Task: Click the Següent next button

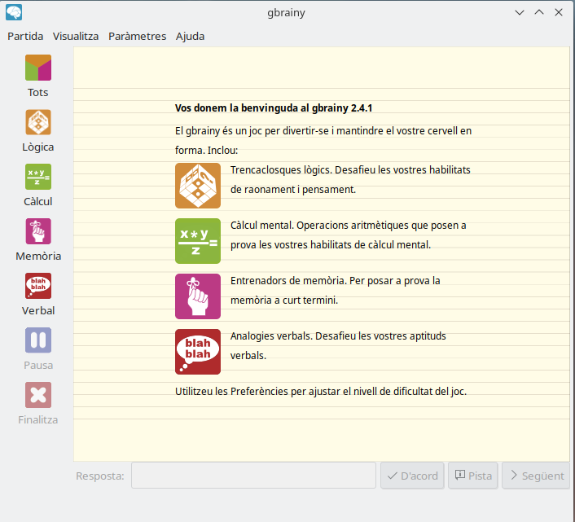Action: click(x=536, y=476)
